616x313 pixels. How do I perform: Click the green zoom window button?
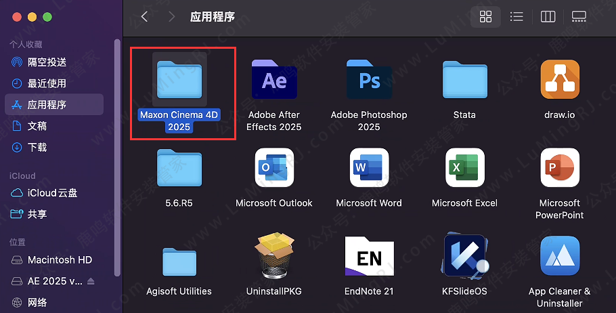click(x=47, y=17)
